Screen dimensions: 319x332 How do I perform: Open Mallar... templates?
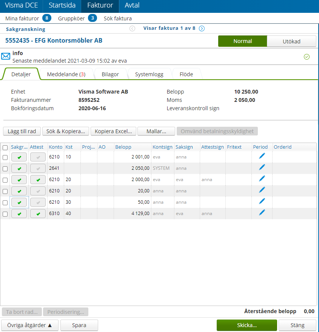[156, 131]
